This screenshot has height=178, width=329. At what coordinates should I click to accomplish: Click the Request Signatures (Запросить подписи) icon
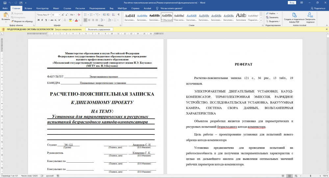[x=310, y=15]
